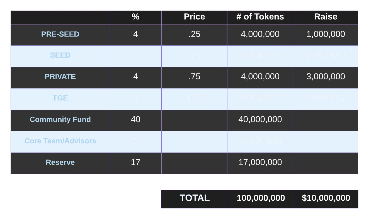Select the faded TGE row label
The height and width of the screenshot is (219, 369).
click(60, 98)
